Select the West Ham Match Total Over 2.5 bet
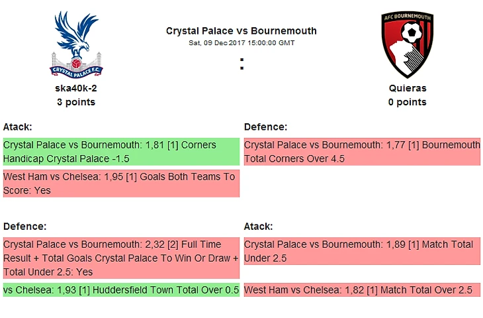483x318 pixels. [362, 290]
